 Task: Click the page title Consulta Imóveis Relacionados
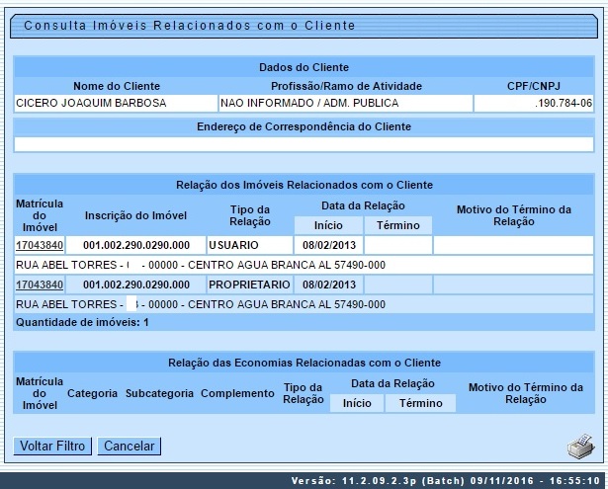(x=189, y=26)
